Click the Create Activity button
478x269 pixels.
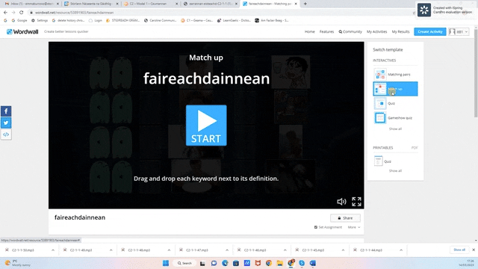click(430, 31)
